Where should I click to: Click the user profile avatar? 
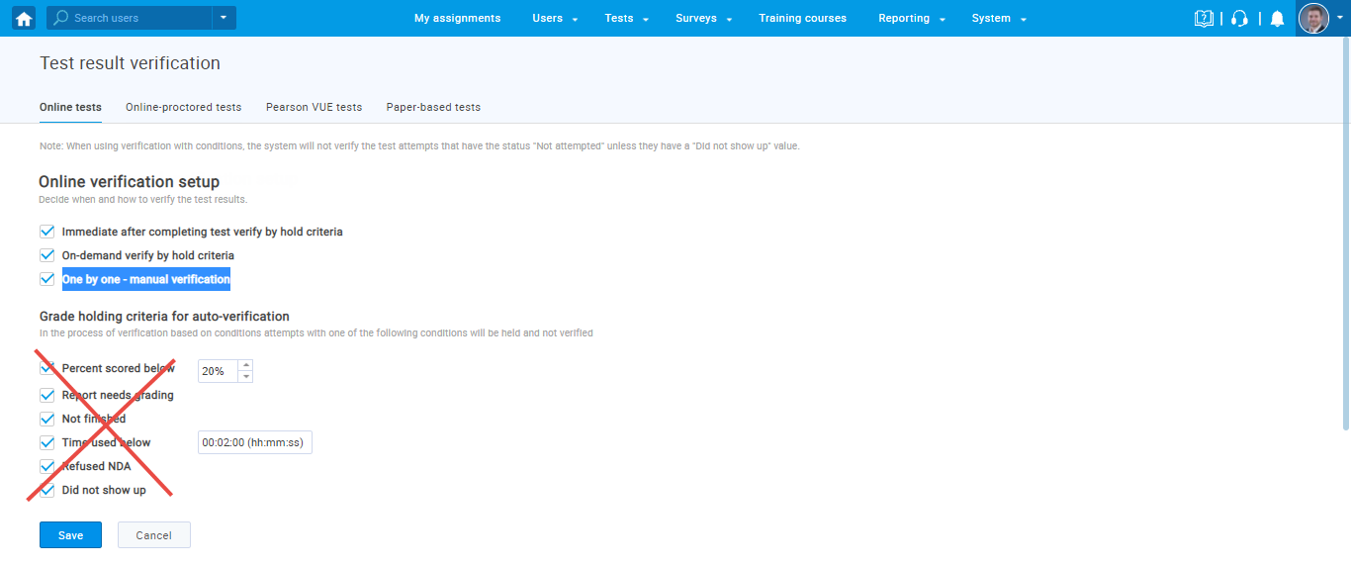point(1313,18)
